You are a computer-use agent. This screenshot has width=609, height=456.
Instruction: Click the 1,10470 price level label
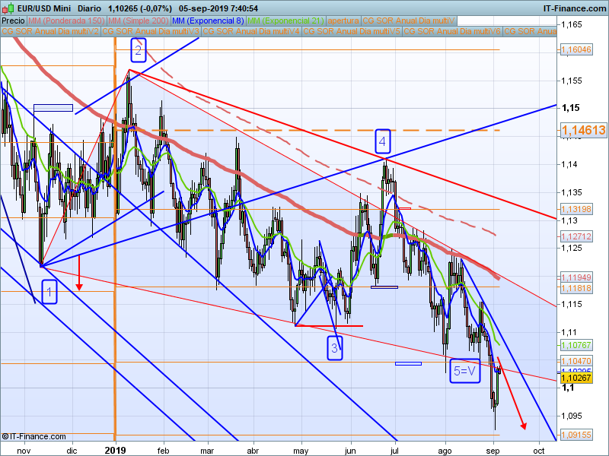click(x=576, y=361)
